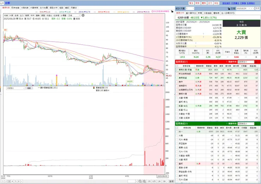The image size is (261, 184).
Task: Set chart range to 3年
Action: [164, 181]
